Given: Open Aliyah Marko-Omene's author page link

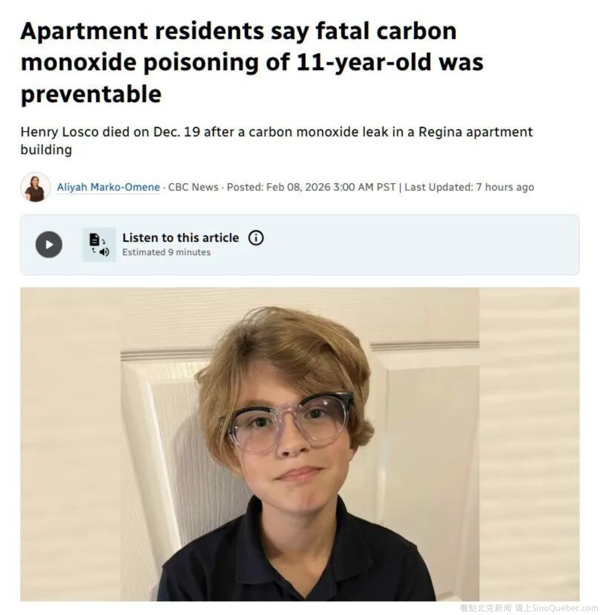Looking at the screenshot, I should 108,187.
